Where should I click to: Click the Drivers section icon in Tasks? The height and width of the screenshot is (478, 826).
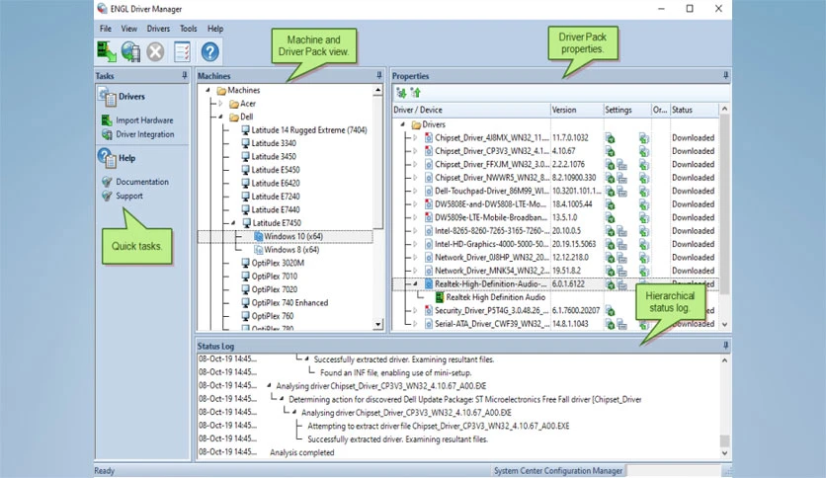coord(107,97)
